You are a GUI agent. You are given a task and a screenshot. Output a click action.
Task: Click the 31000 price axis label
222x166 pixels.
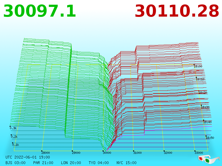tap(137, 153)
